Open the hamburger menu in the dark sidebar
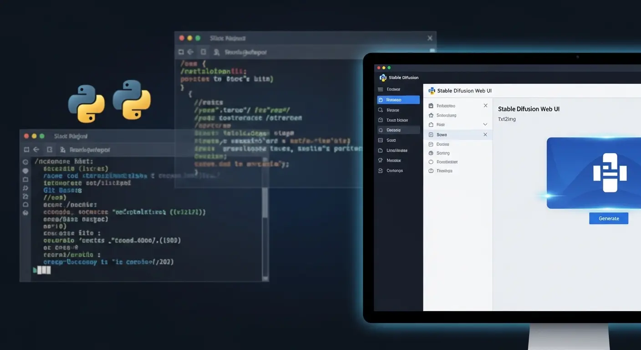 pos(381,89)
